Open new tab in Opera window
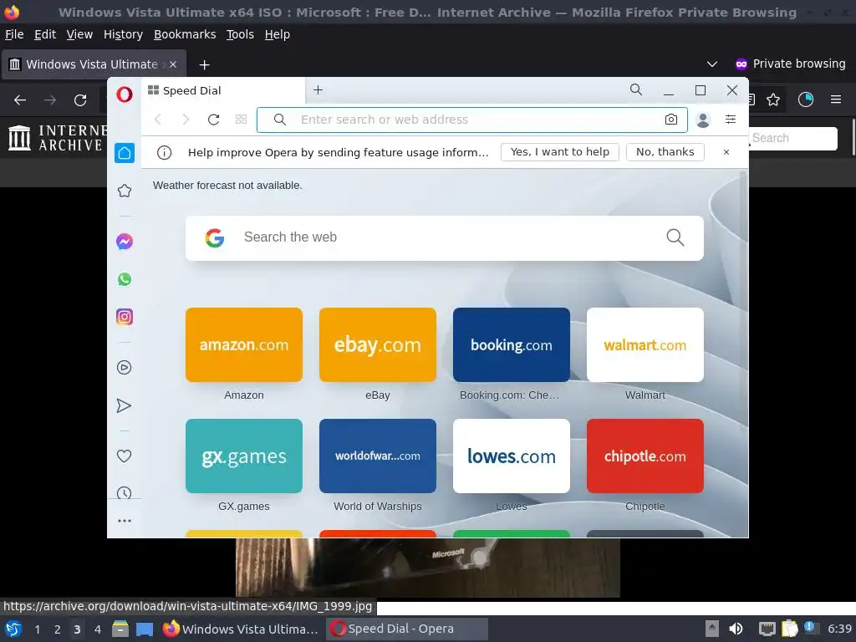 click(x=318, y=90)
